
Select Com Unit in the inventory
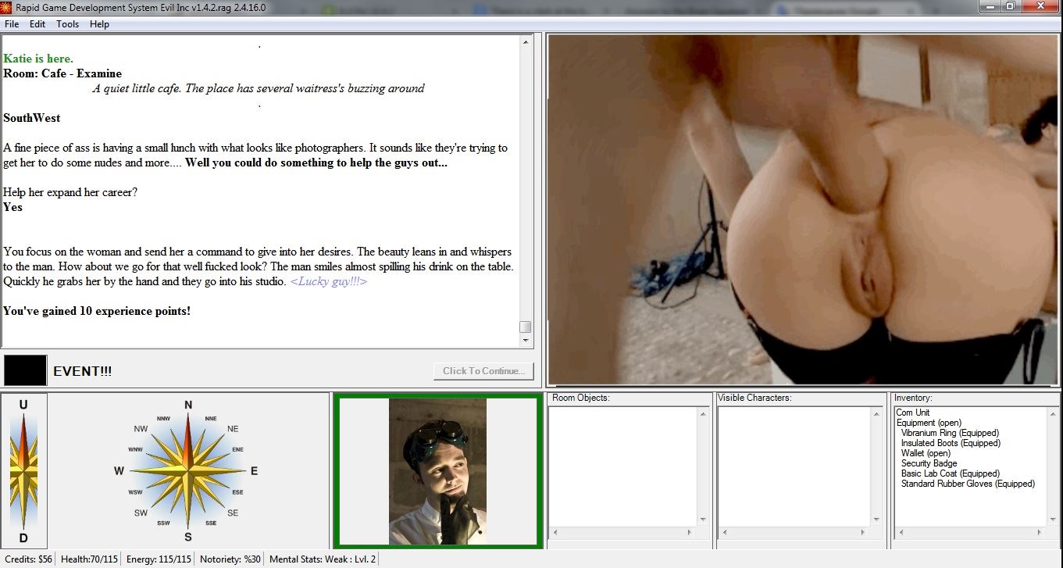[x=913, y=413]
